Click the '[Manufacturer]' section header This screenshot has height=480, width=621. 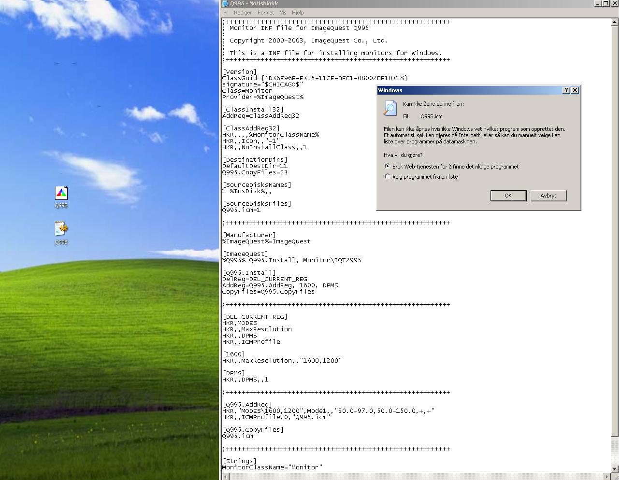point(249,235)
